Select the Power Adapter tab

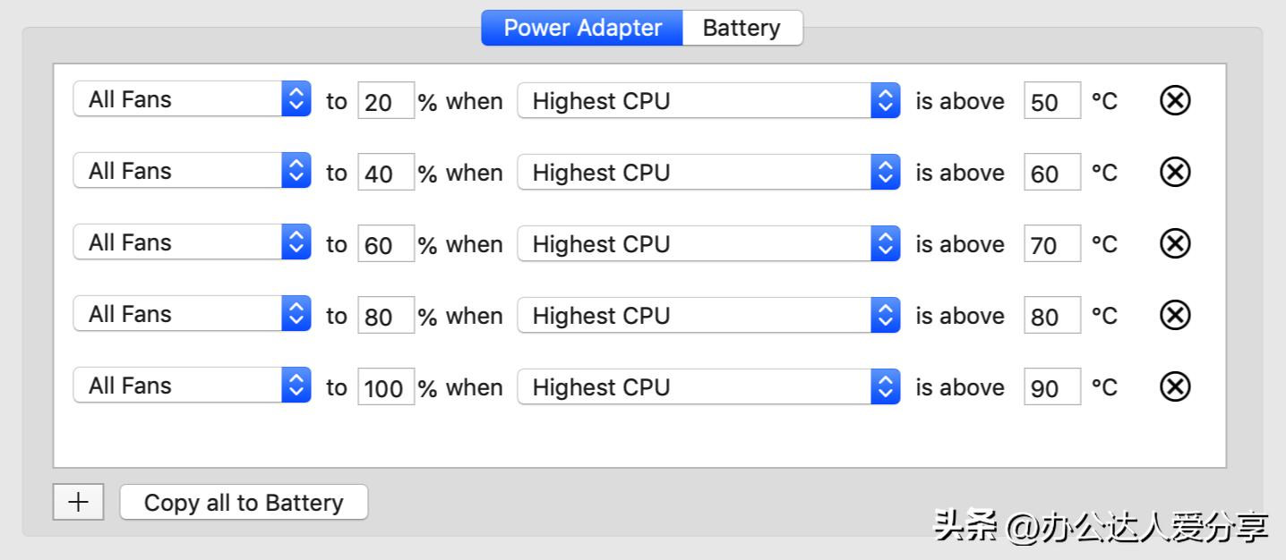[582, 28]
